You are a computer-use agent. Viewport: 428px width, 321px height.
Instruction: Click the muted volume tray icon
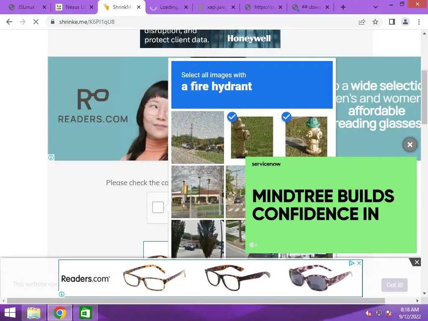pyautogui.click(x=368, y=313)
